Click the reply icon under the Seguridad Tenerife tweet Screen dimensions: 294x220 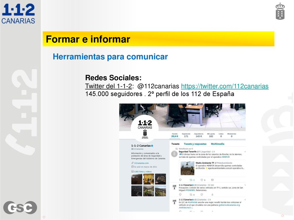180,180
